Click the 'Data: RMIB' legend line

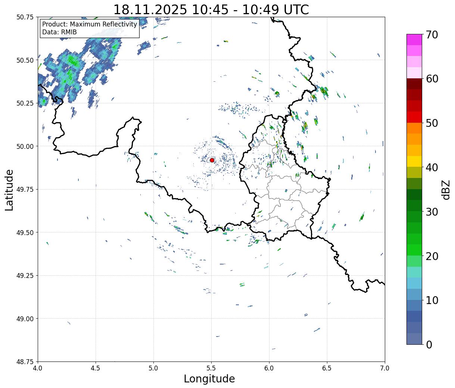59,32
